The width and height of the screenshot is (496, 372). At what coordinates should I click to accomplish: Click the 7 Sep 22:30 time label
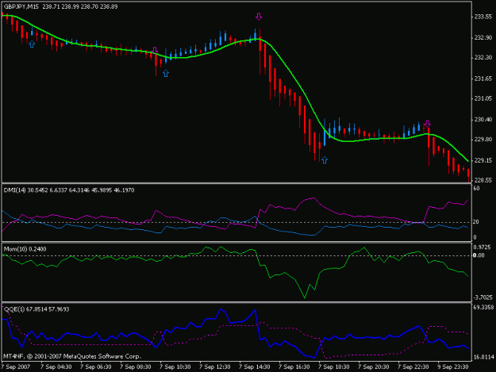click(413, 367)
